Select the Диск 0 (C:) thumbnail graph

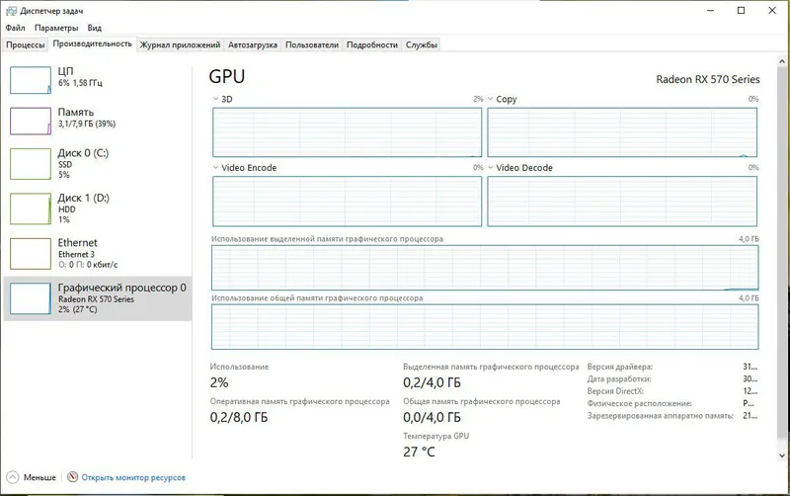click(x=31, y=164)
